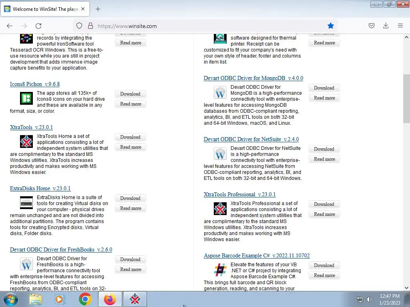Read more about XtraTools Home
410x307 pixels.
click(131, 147)
